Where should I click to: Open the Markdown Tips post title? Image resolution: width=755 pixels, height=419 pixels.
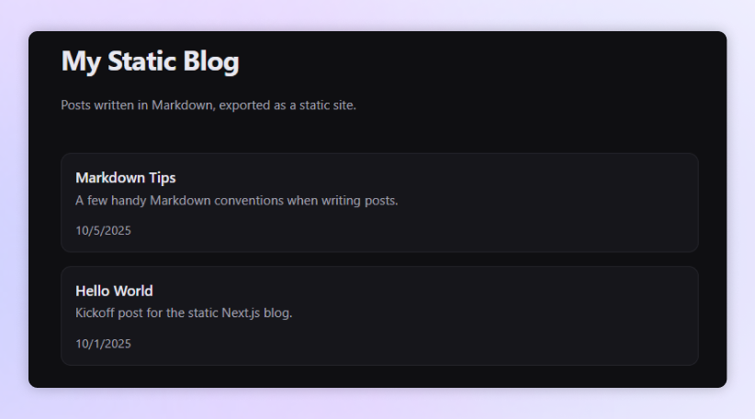click(125, 178)
